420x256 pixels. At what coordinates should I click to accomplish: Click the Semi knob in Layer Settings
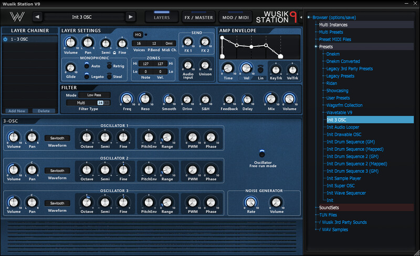click(106, 44)
